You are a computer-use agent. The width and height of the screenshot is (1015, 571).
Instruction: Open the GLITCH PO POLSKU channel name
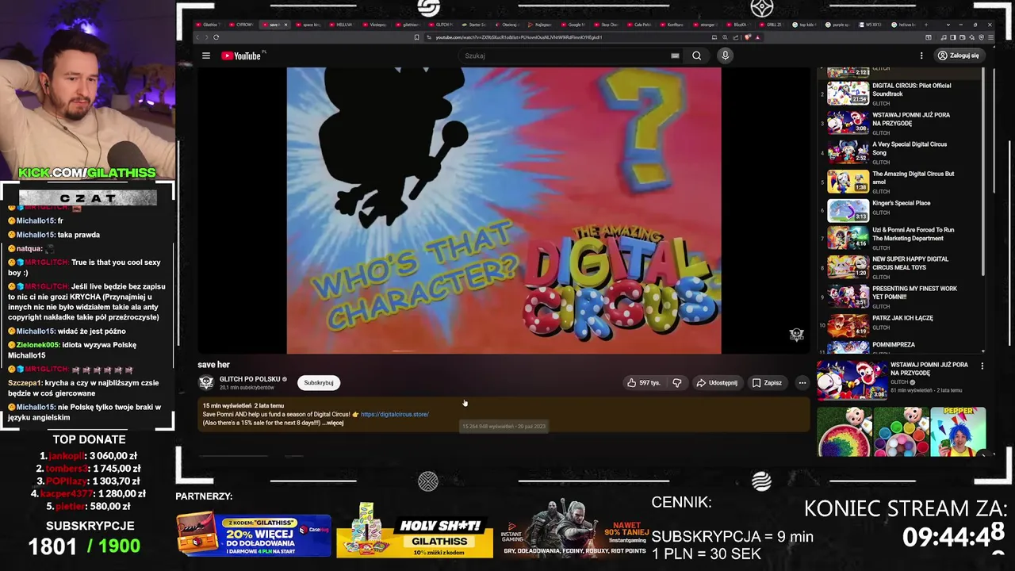tap(250, 379)
